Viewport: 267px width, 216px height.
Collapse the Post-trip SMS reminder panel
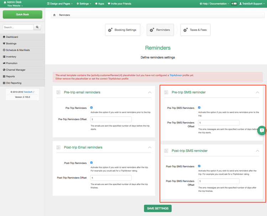click(257, 151)
